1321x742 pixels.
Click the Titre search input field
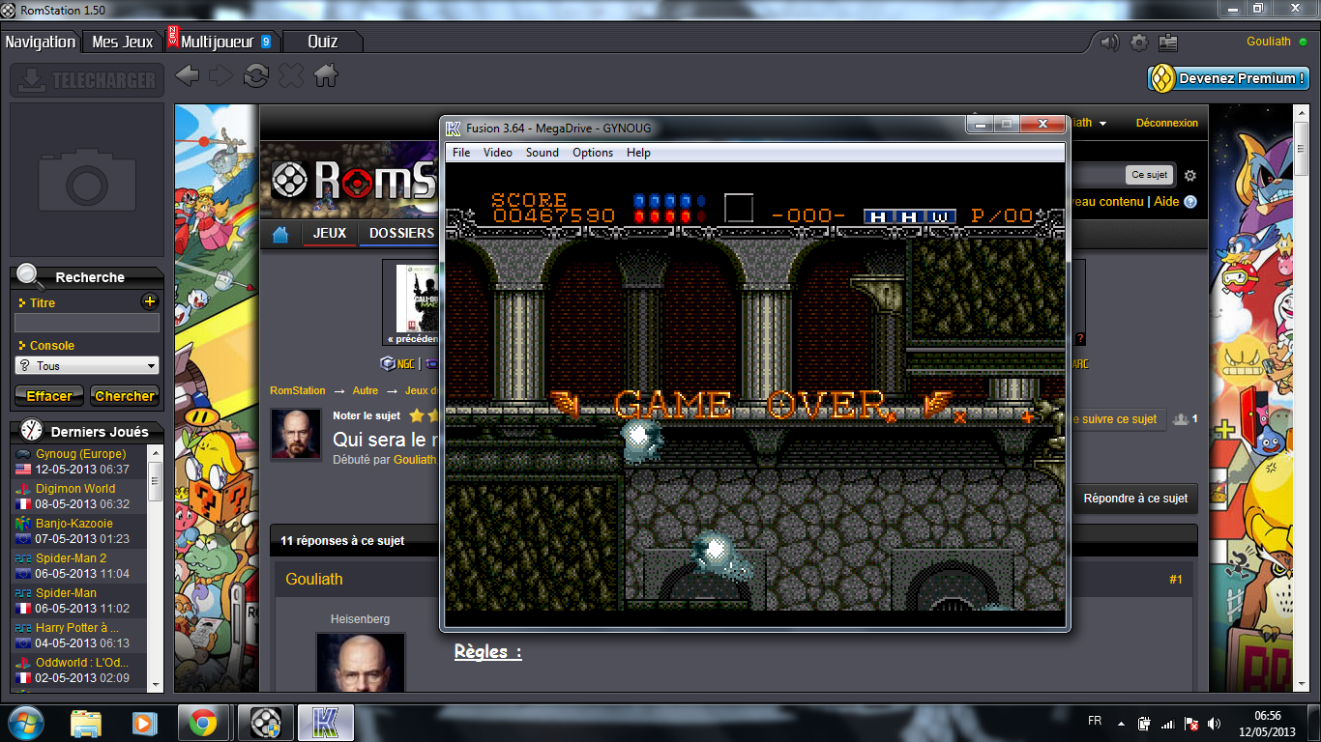[x=87, y=324]
